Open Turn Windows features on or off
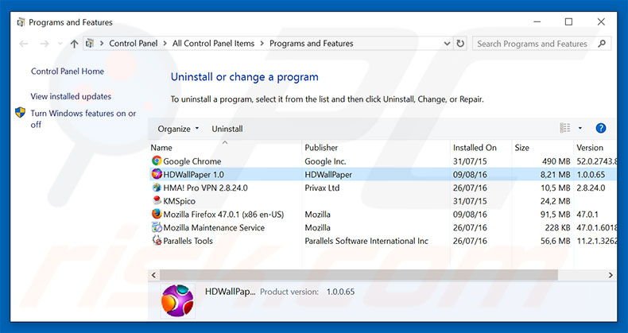The width and height of the screenshot is (628, 333). click(x=83, y=119)
